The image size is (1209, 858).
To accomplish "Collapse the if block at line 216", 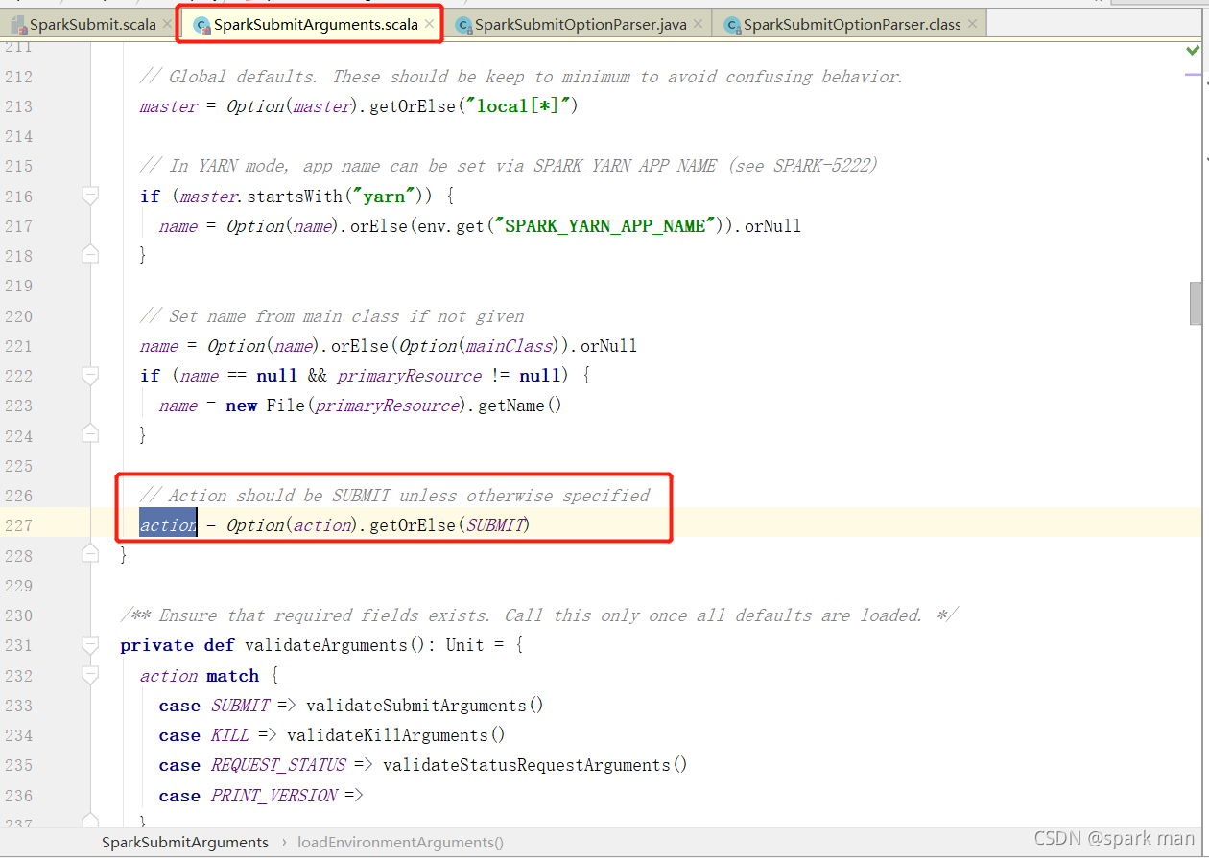I will 90,196.
